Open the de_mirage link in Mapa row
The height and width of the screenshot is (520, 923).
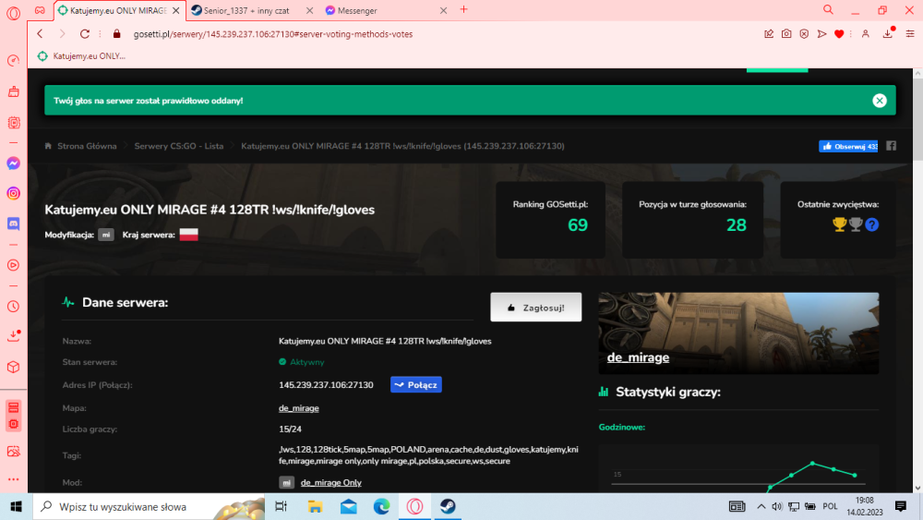299,408
